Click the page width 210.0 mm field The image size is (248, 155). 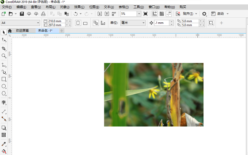pos(56,21)
